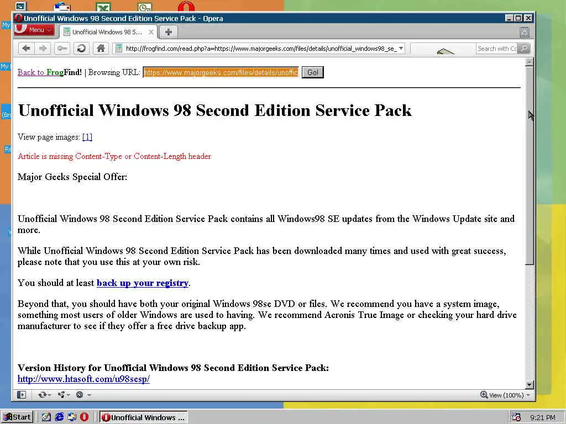The height and width of the screenshot is (424, 566).
Task: Close the 'Unofficial Windows 98 S...' tab
Action: [151, 32]
